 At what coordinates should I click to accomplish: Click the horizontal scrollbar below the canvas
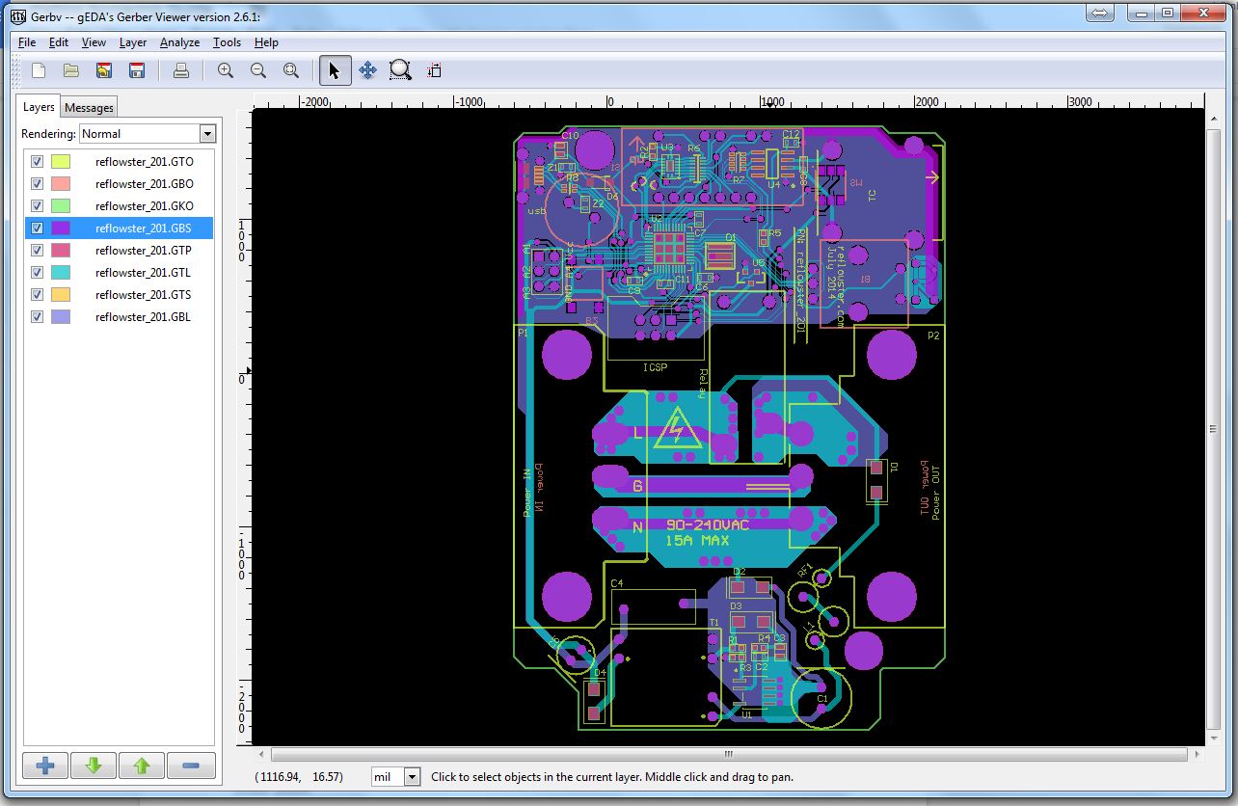point(730,755)
